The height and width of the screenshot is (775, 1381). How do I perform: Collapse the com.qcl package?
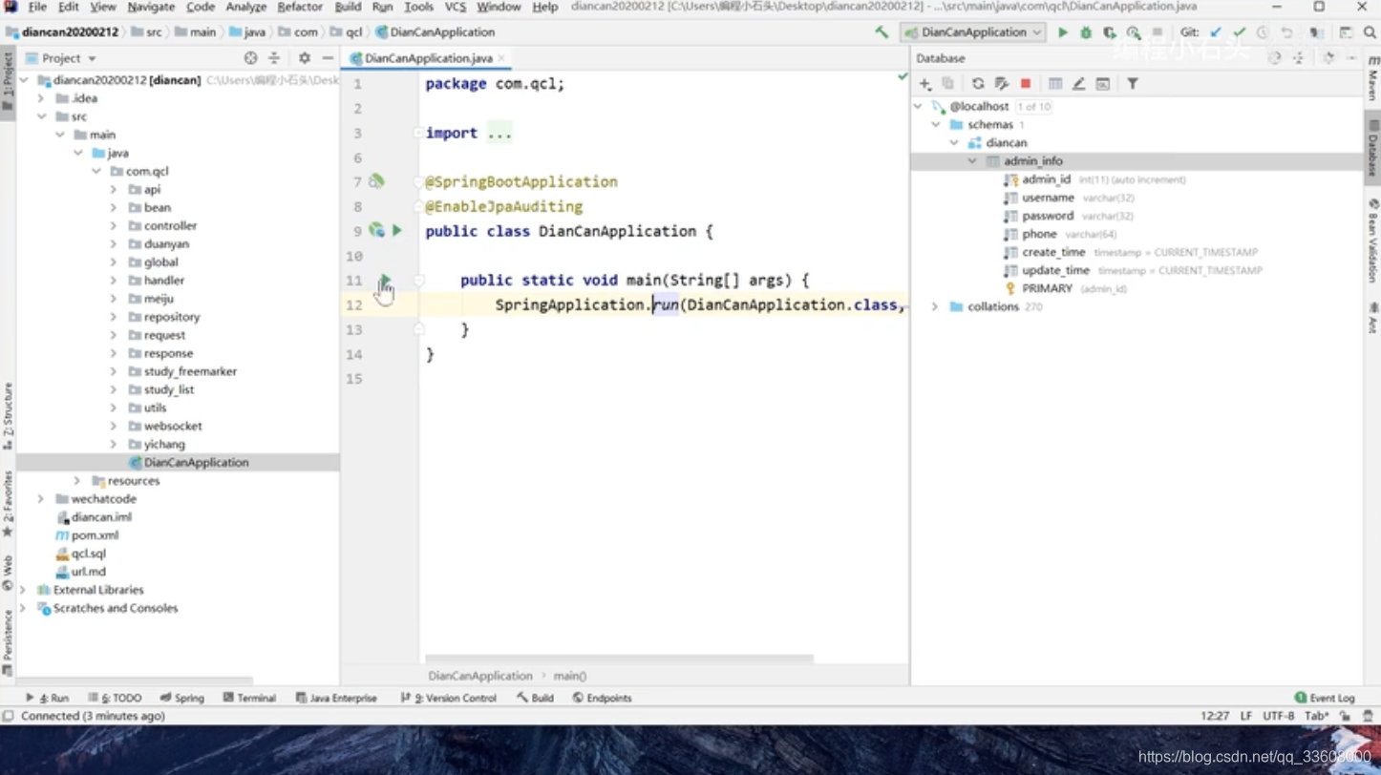pos(96,171)
